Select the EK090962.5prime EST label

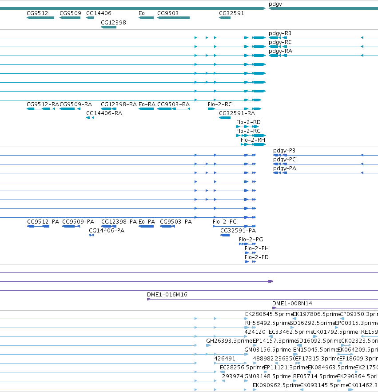click(x=276, y=385)
